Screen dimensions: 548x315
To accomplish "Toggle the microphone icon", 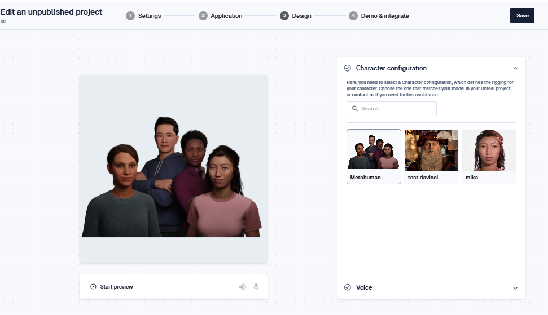I will (x=256, y=287).
